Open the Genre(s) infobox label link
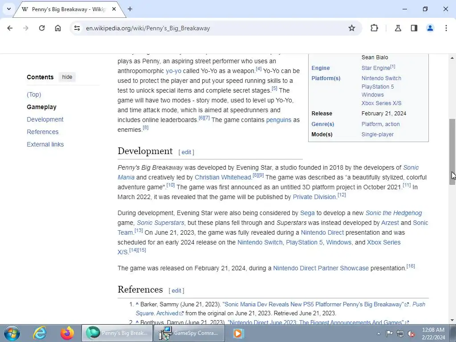 tap(322, 124)
